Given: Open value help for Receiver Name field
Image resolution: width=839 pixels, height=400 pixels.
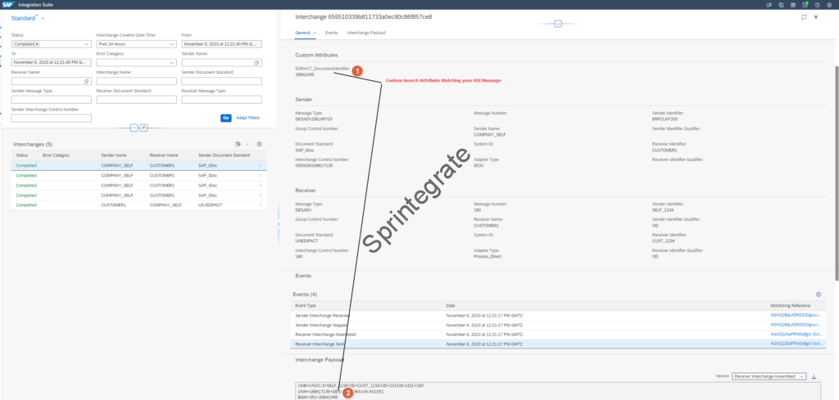Looking at the screenshot, I should pos(86,81).
